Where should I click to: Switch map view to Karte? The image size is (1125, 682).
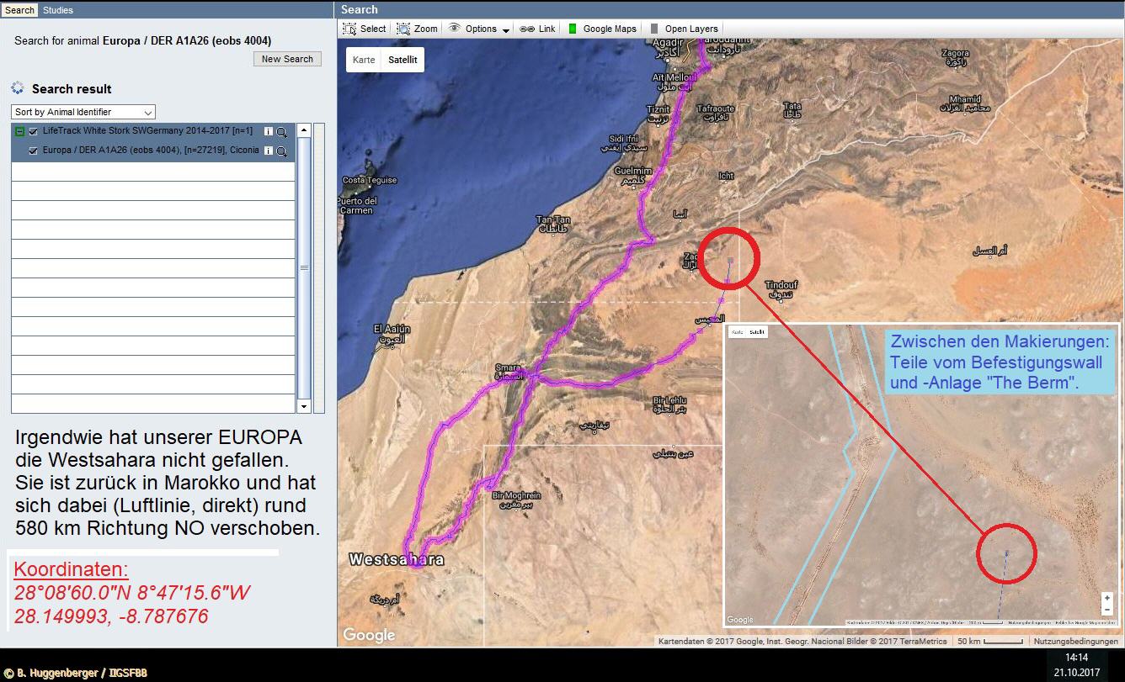pyautogui.click(x=364, y=61)
